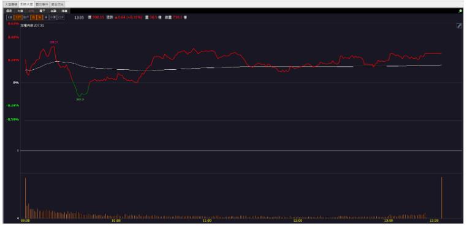Screen dimensions: 467x226
Task: Click the 12:00 time axis label
Action: 297,220
